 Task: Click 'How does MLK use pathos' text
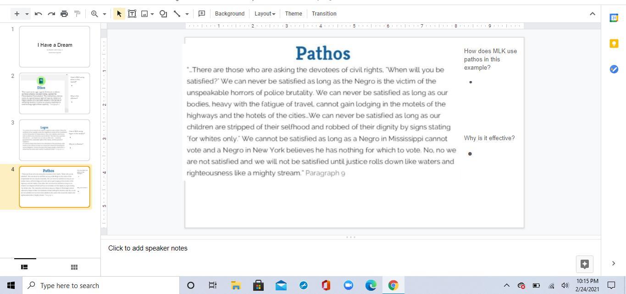[x=490, y=59]
